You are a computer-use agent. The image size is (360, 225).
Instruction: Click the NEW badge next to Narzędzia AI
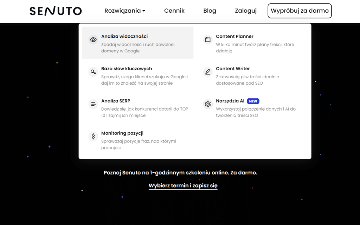pos(253,101)
